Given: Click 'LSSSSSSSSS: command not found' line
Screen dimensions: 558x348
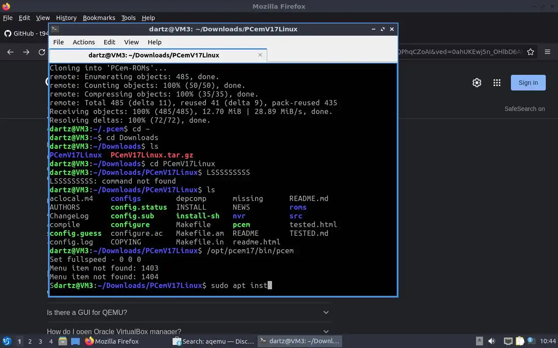Looking at the screenshot, I should 112,181.
